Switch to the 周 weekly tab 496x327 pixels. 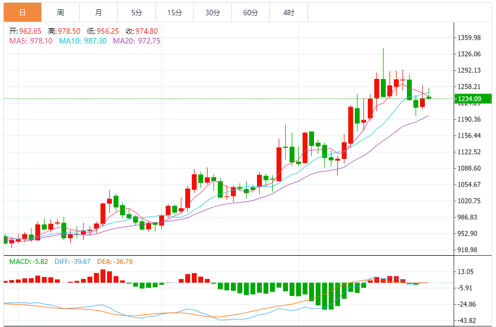click(x=60, y=12)
